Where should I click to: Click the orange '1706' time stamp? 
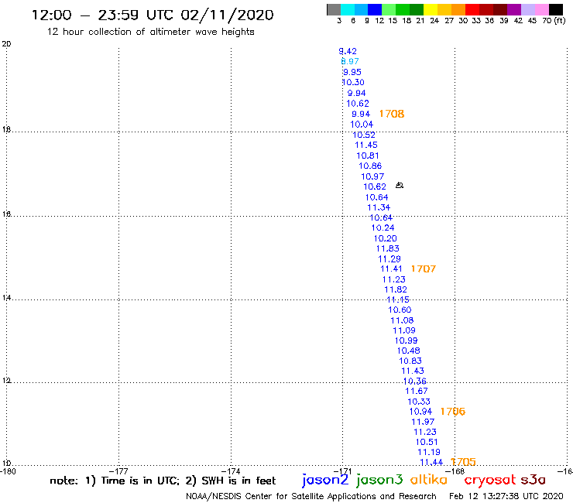(453, 412)
